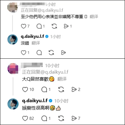Share the comment with 1 share
The width and height of the screenshot is (125, 125).
pos(66,26)
